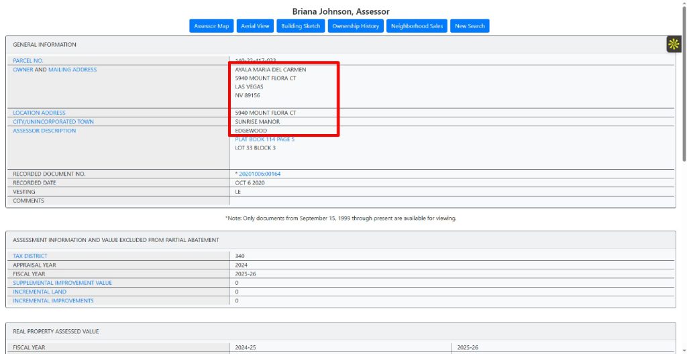
Task: Click the yellow asterisk extension icon
Action: (x=674, y=44)
